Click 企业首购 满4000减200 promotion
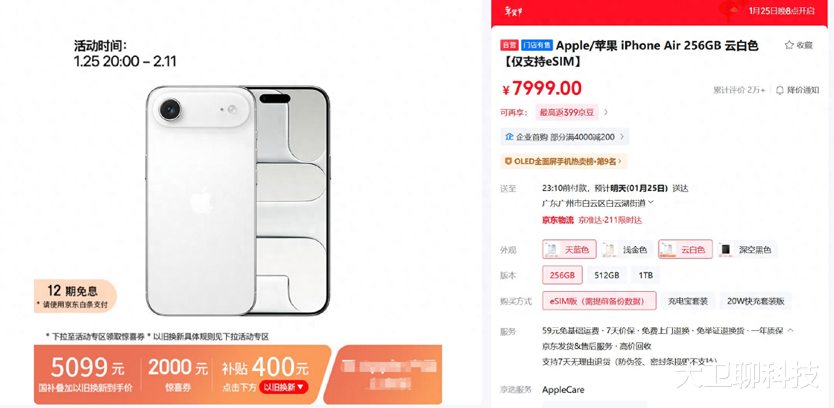 point(565,137)
